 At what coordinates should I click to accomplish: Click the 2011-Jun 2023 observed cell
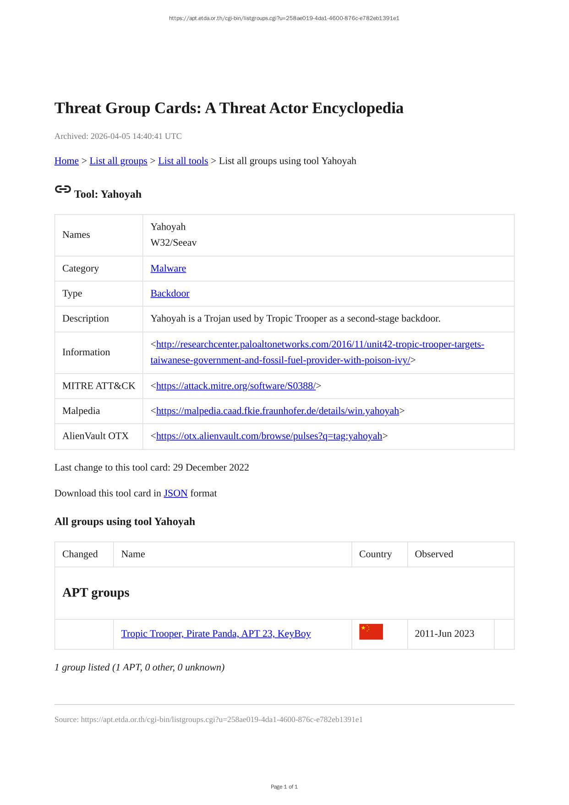444,634
